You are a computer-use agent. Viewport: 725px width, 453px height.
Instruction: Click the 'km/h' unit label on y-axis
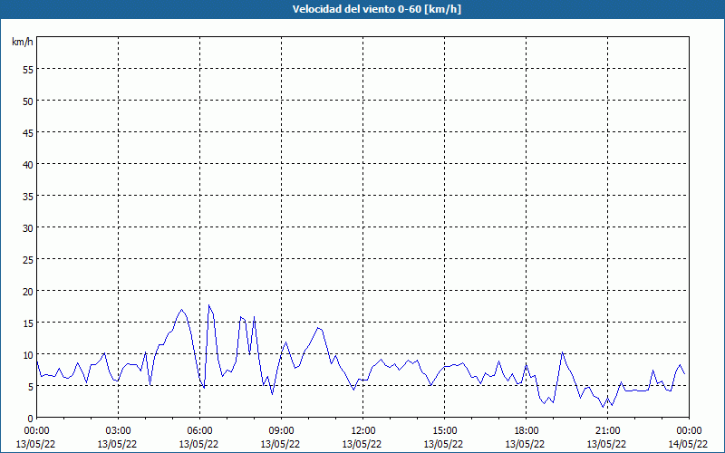click(x=23, y=42)
